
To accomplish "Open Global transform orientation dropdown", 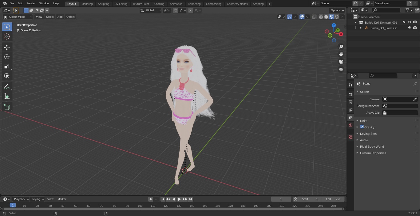I will click(x=151, y=10).
